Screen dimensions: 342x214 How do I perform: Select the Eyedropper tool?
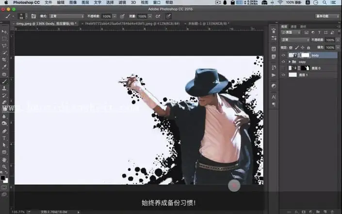tap(4, 67)
